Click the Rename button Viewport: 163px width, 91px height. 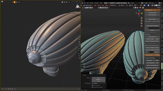click(x=152, y=30)
